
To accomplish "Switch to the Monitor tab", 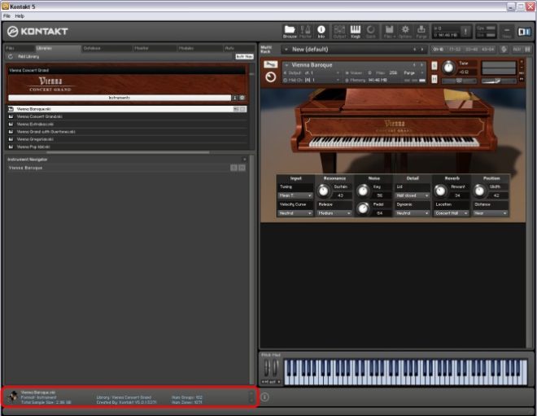I will coord(155,48).
